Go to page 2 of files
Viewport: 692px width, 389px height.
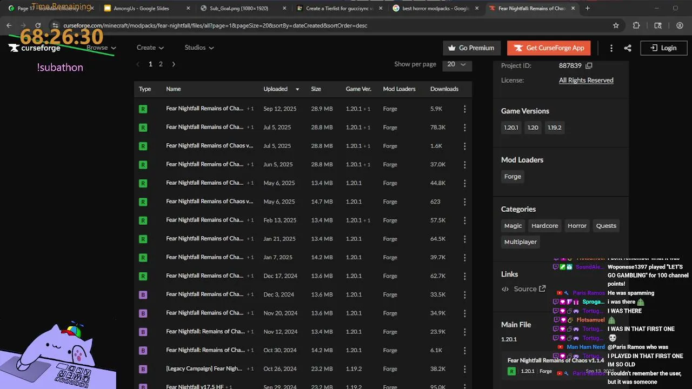point(161,64)
